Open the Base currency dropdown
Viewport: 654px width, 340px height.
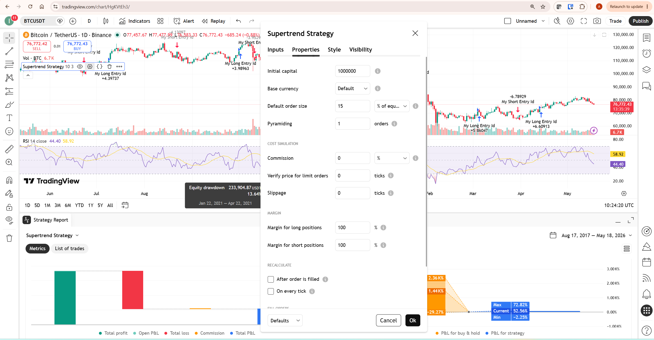(353, 88)
